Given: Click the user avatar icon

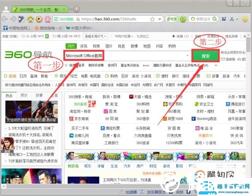Looking at the screenshot, I should click(6, 9).
